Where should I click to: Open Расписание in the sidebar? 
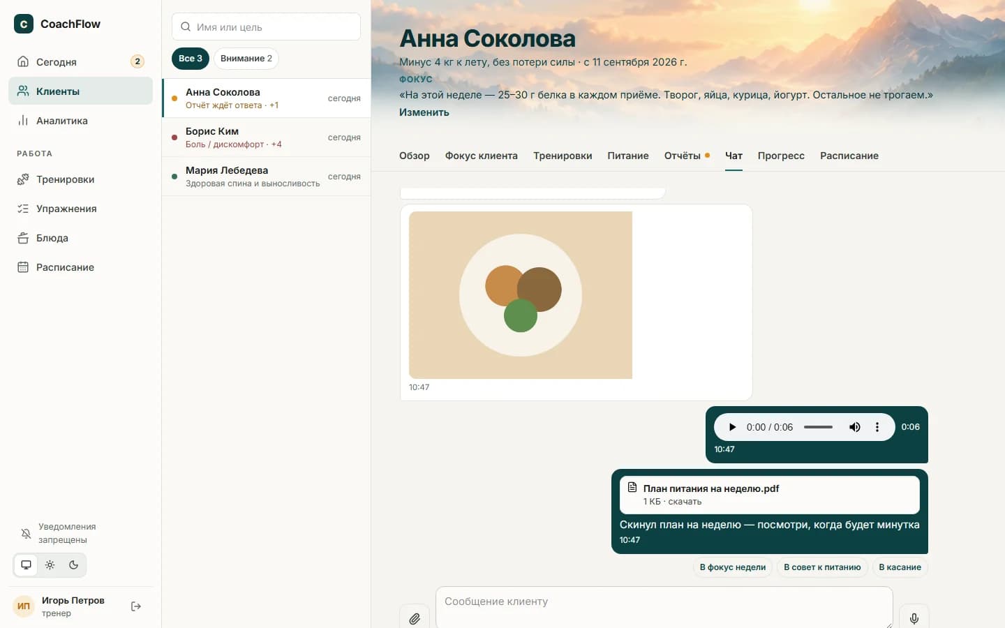click(x=80, y=267)
